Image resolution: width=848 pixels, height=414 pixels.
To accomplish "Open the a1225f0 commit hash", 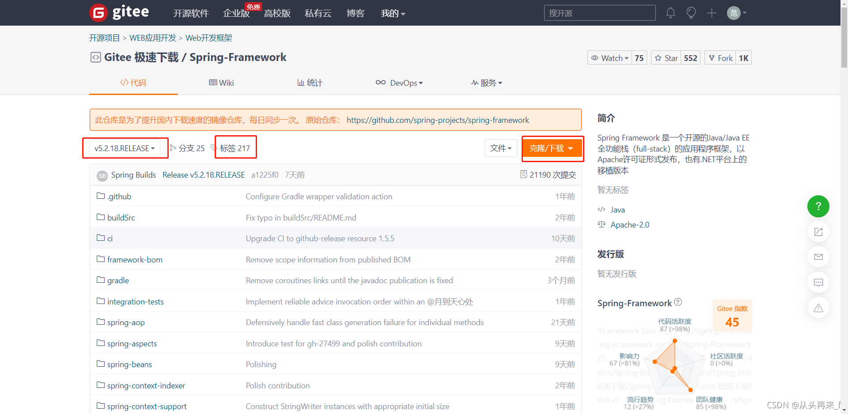I will pyautogui.click(x=265, y=175).
